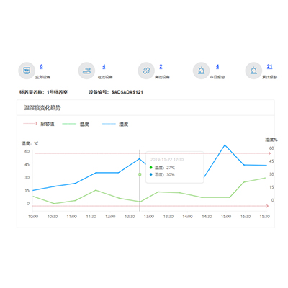The height and width of the screenshot is (288, 288).
Task: Click the culture room name text
Action: pyautogui.click(x=43, y=92)
